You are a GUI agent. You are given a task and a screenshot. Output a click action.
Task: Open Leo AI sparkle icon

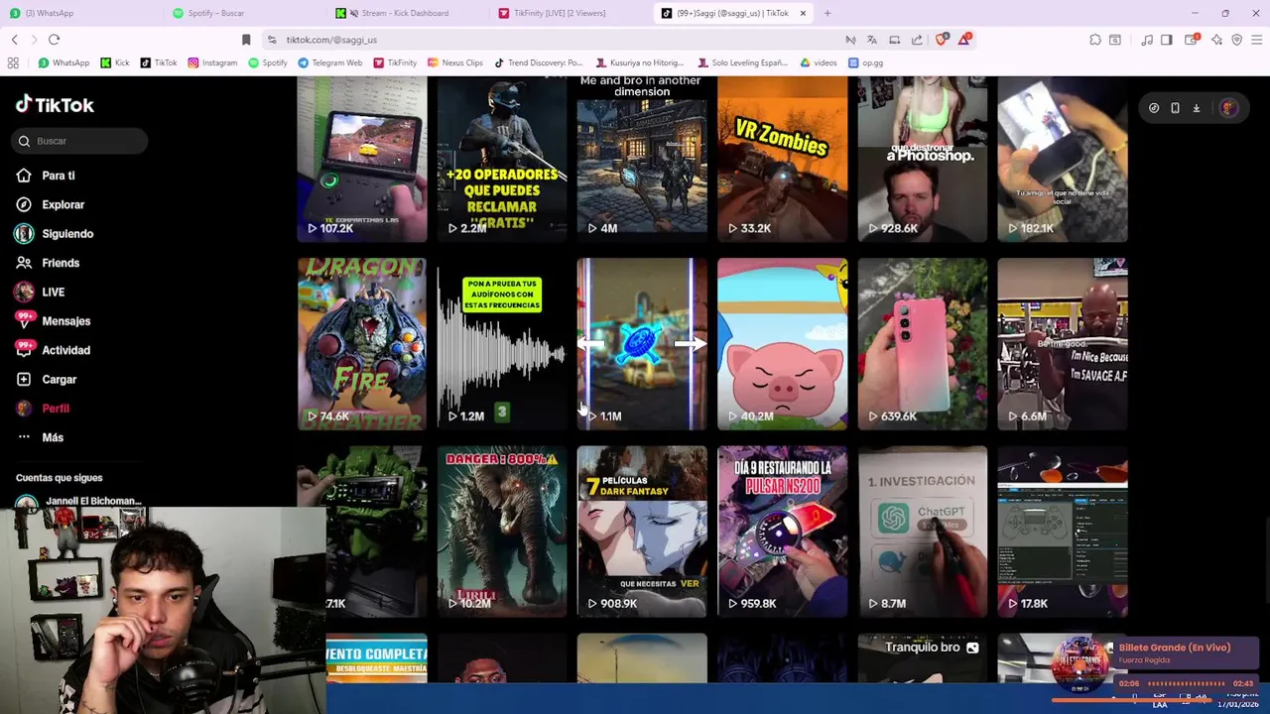tap(1216, 40)
